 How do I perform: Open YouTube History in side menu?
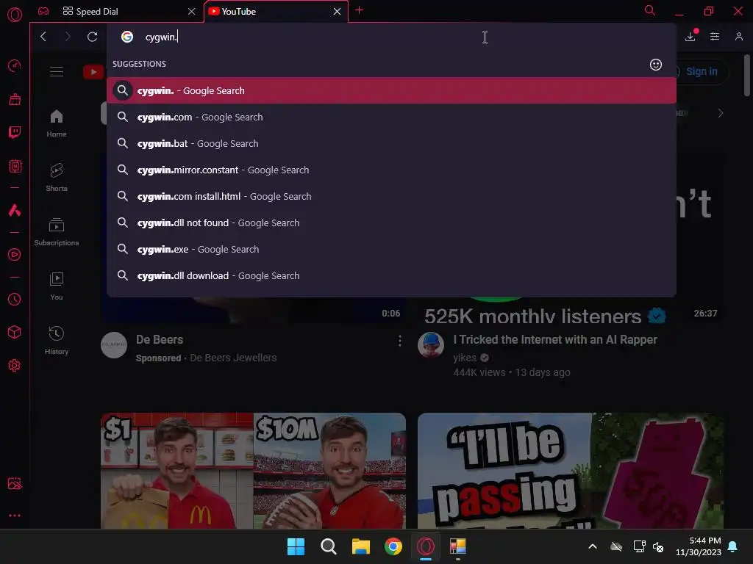click(57, 341)
